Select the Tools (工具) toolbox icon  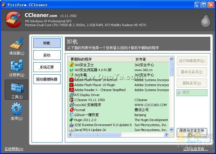tap(17, 88)
